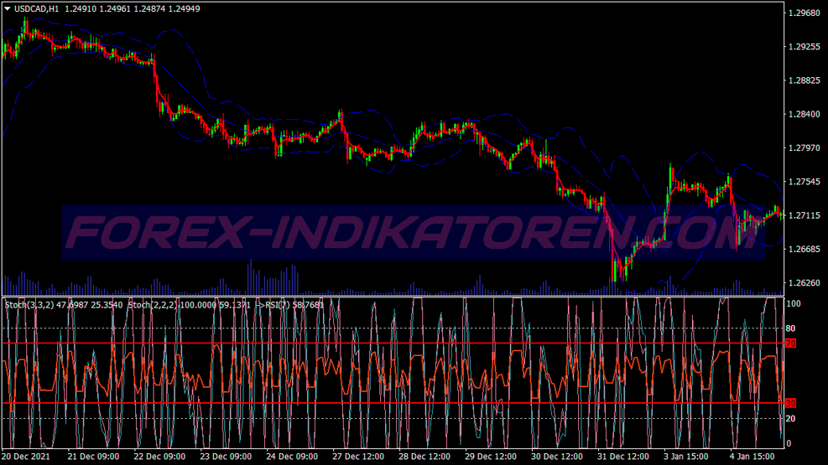Click the 1.29680 price axis label

[805, 13]
